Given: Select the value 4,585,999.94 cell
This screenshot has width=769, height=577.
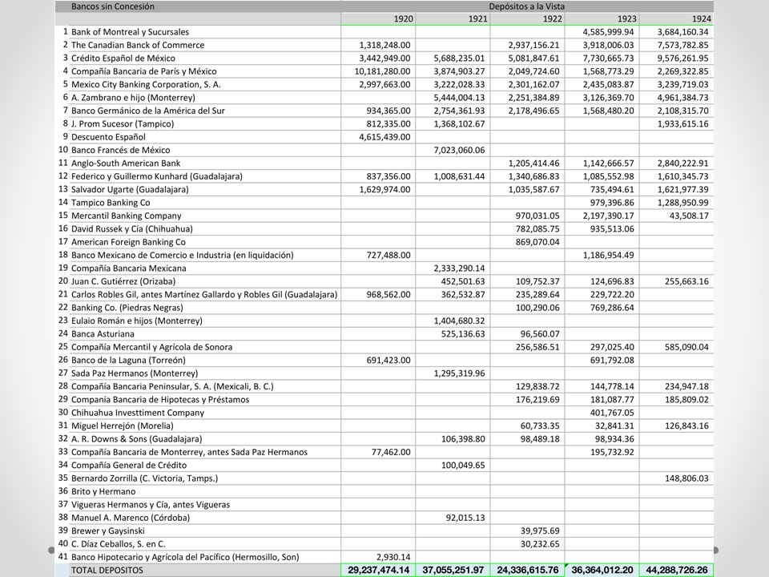Looking at the screenshot, I should pos(602,32).
